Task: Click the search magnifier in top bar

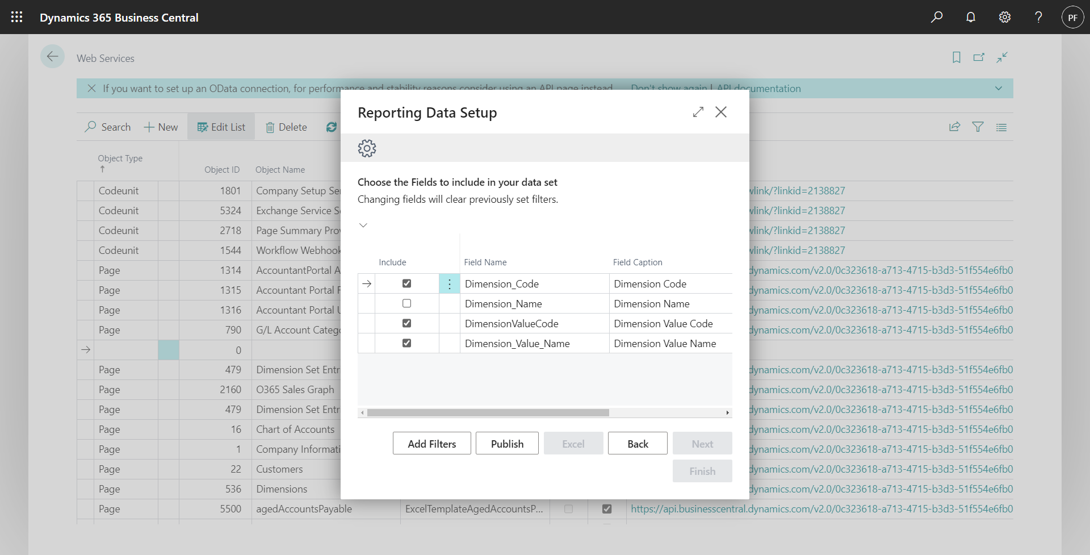Action: point(937,17)
